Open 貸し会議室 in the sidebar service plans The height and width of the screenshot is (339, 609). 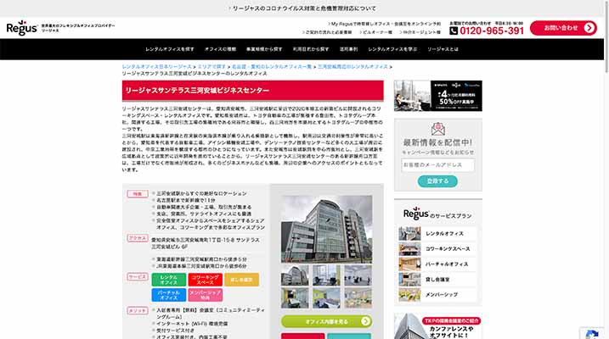(437, 280)
